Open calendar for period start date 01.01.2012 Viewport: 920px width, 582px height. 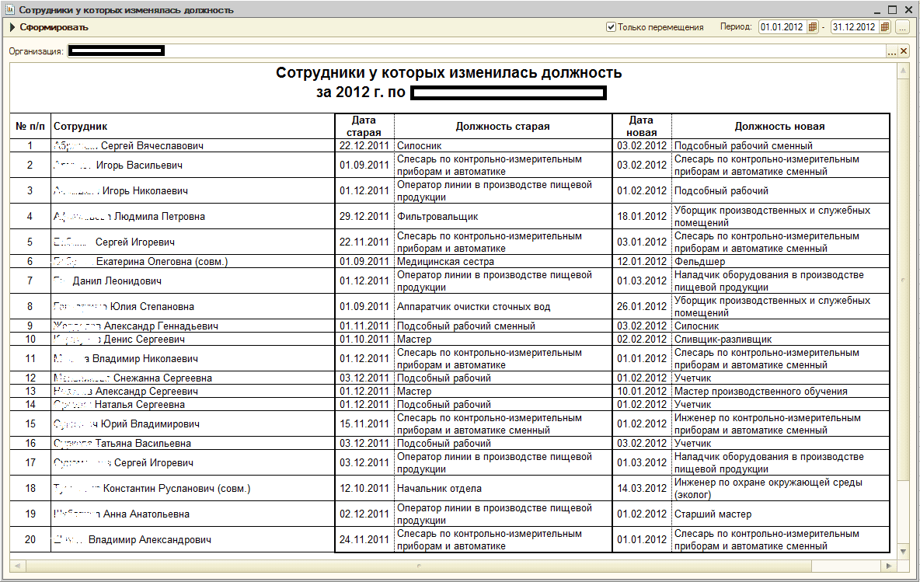(813, 27)
